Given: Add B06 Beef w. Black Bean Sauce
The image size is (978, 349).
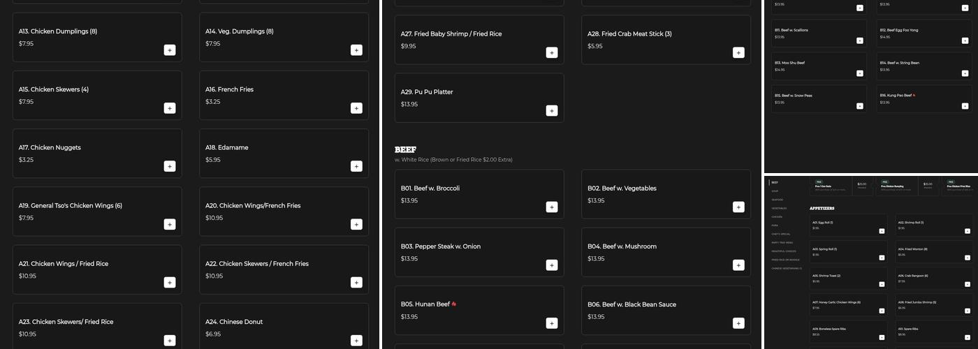Looking at the screenshot, I should [738, 322].
